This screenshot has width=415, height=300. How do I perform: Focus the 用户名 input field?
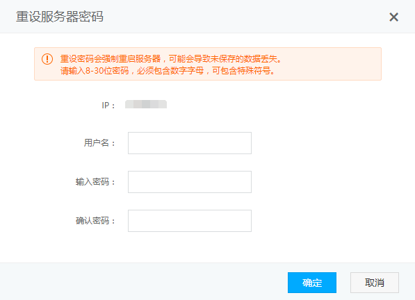pos(190,143)
